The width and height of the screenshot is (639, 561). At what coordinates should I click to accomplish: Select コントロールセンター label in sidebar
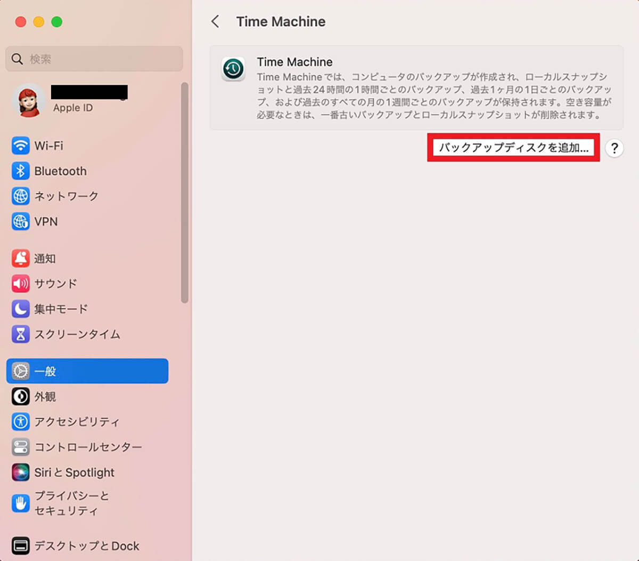point(88,447)
